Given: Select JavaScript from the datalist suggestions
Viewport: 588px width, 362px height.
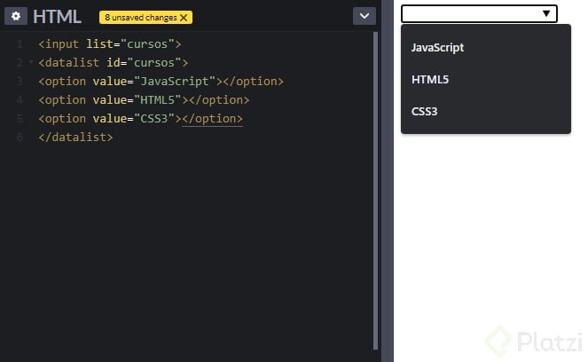Looking at the screenshot, I should point(438,48).
